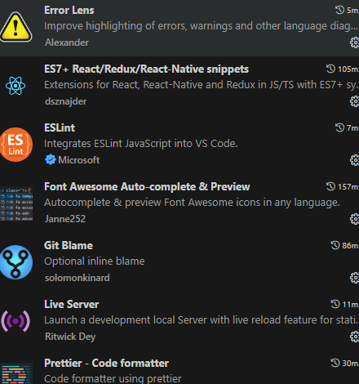Click publisher name dsznajder
Screen dimensions: 359x384
pyautogui.click(x=66, y=101)
